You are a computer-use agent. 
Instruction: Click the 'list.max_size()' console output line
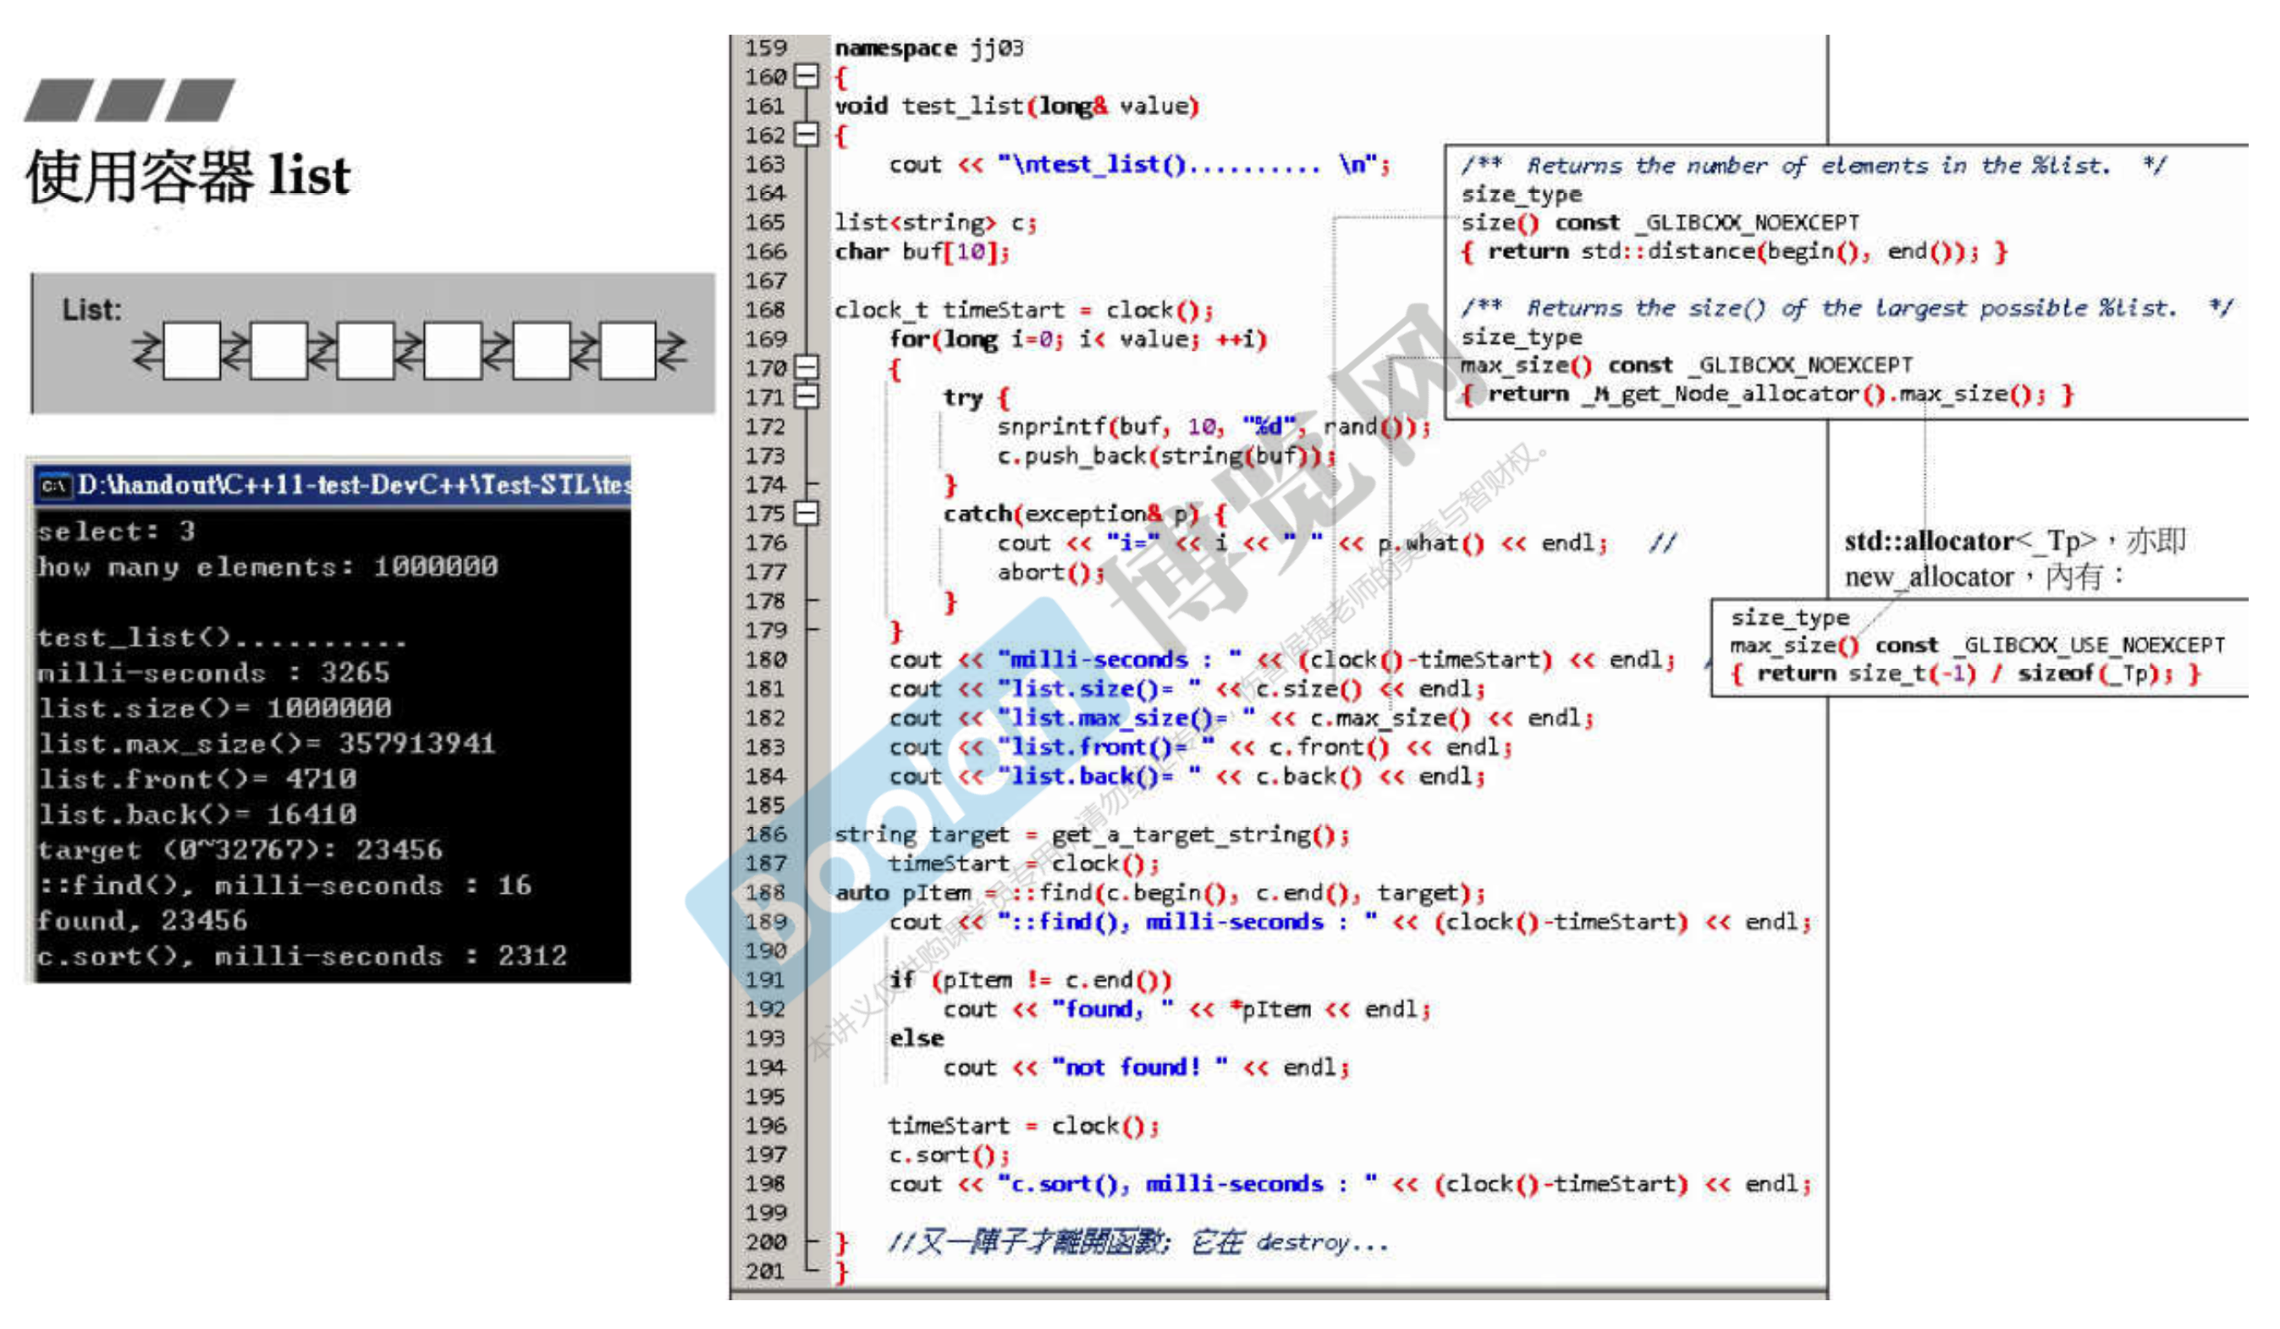[267, 744]
